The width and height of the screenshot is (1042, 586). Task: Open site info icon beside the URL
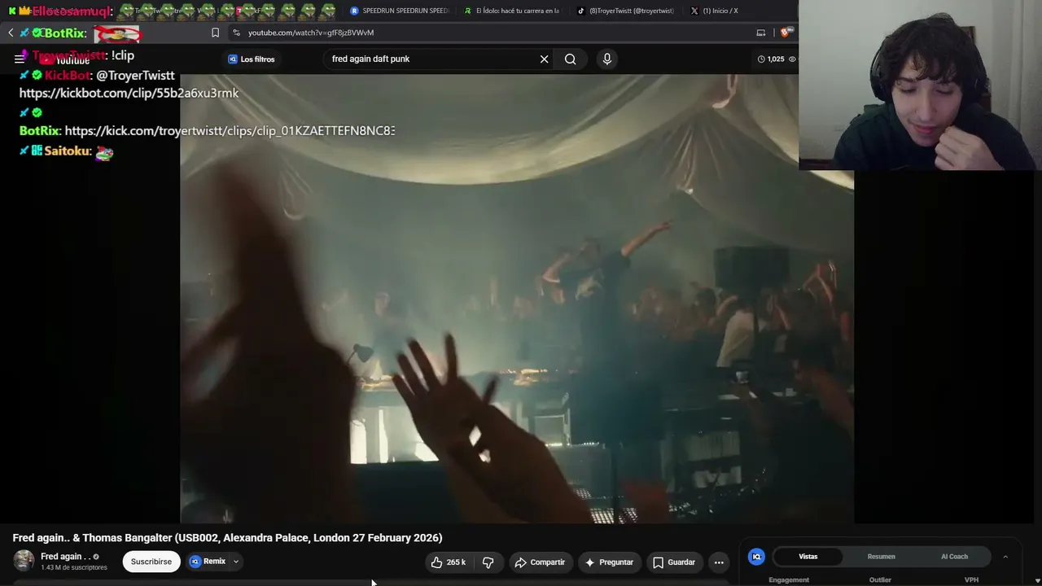[236, 33]
